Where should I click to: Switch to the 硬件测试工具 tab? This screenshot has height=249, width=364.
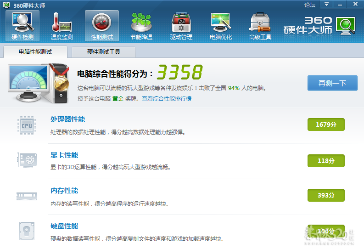click(x=104, y=52)
